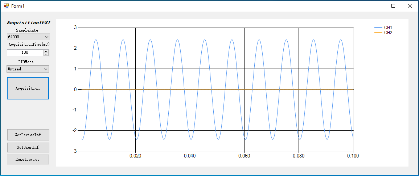Minimize the Form1 window
This screenshot has width=419, height=176.
click(x=377, y=6)
